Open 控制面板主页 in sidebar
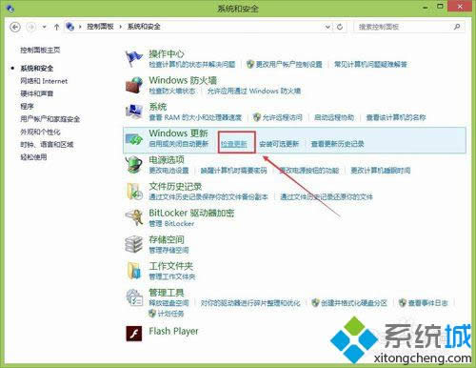Screen dimensions: 476x368 click(40, 50)
